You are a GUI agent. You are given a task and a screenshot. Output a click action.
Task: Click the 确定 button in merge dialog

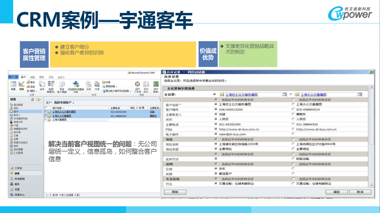337,192
